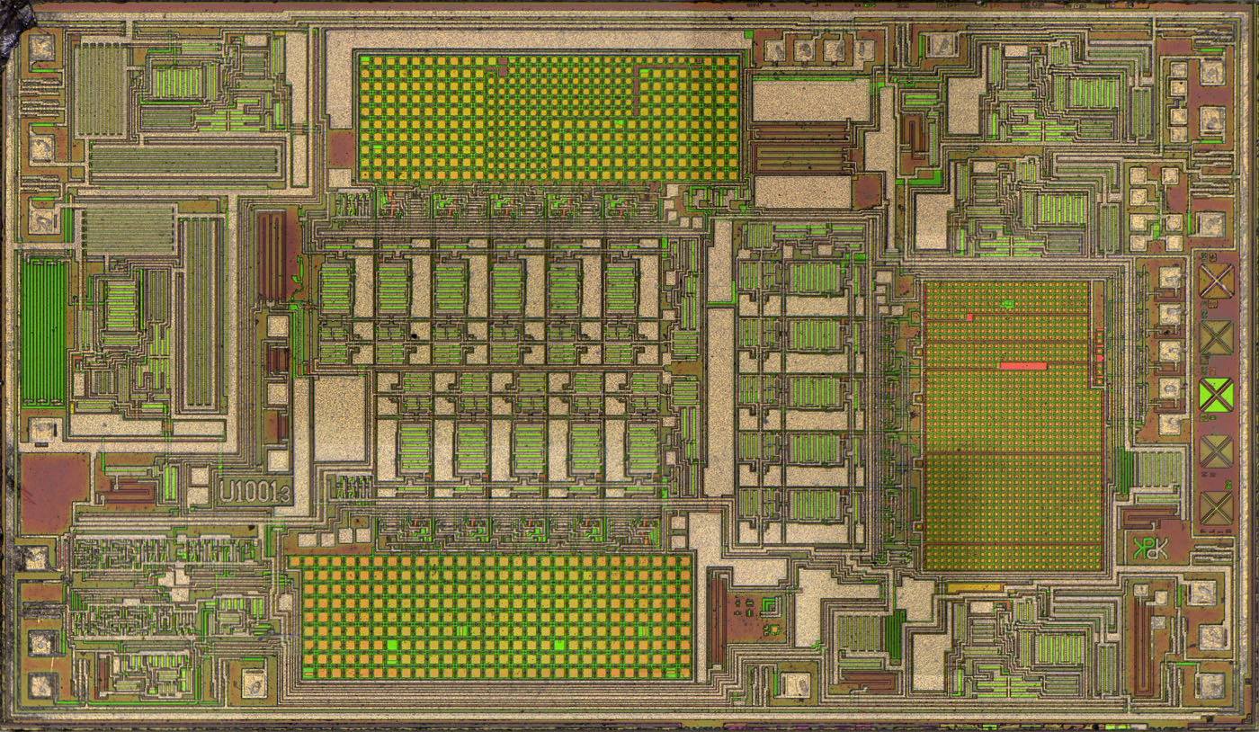Click the bond pad below the green striped block
This screenshot has width=1259, height=732.
coord(42,430)
